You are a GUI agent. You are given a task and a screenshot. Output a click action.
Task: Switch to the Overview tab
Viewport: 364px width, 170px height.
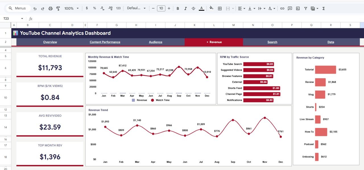[50, 42]
